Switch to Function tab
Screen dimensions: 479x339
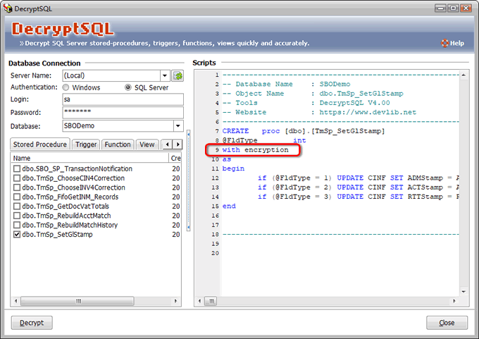(118, 144)
